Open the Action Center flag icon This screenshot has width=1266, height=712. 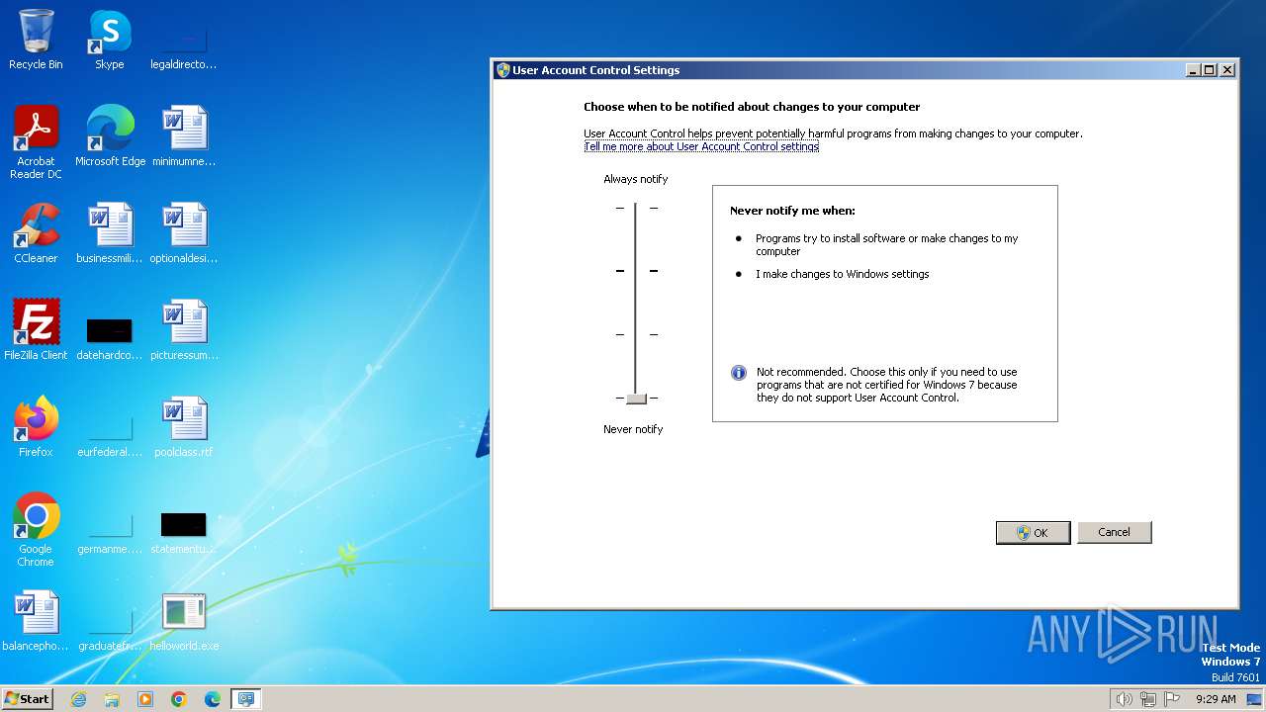point(1172,699)
